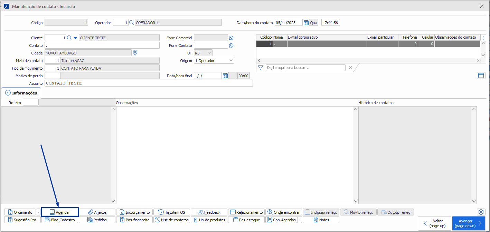The image size is (490, 232).
Task: Click the Observações scrollbar down arrow
Action: [355, 201]
